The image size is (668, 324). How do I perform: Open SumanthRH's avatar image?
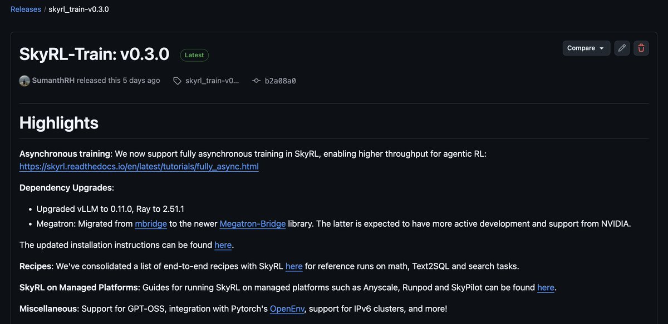pos(24,81)
